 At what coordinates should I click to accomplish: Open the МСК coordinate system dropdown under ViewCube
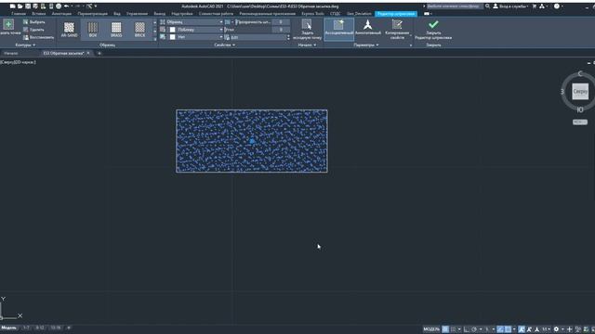580,122
